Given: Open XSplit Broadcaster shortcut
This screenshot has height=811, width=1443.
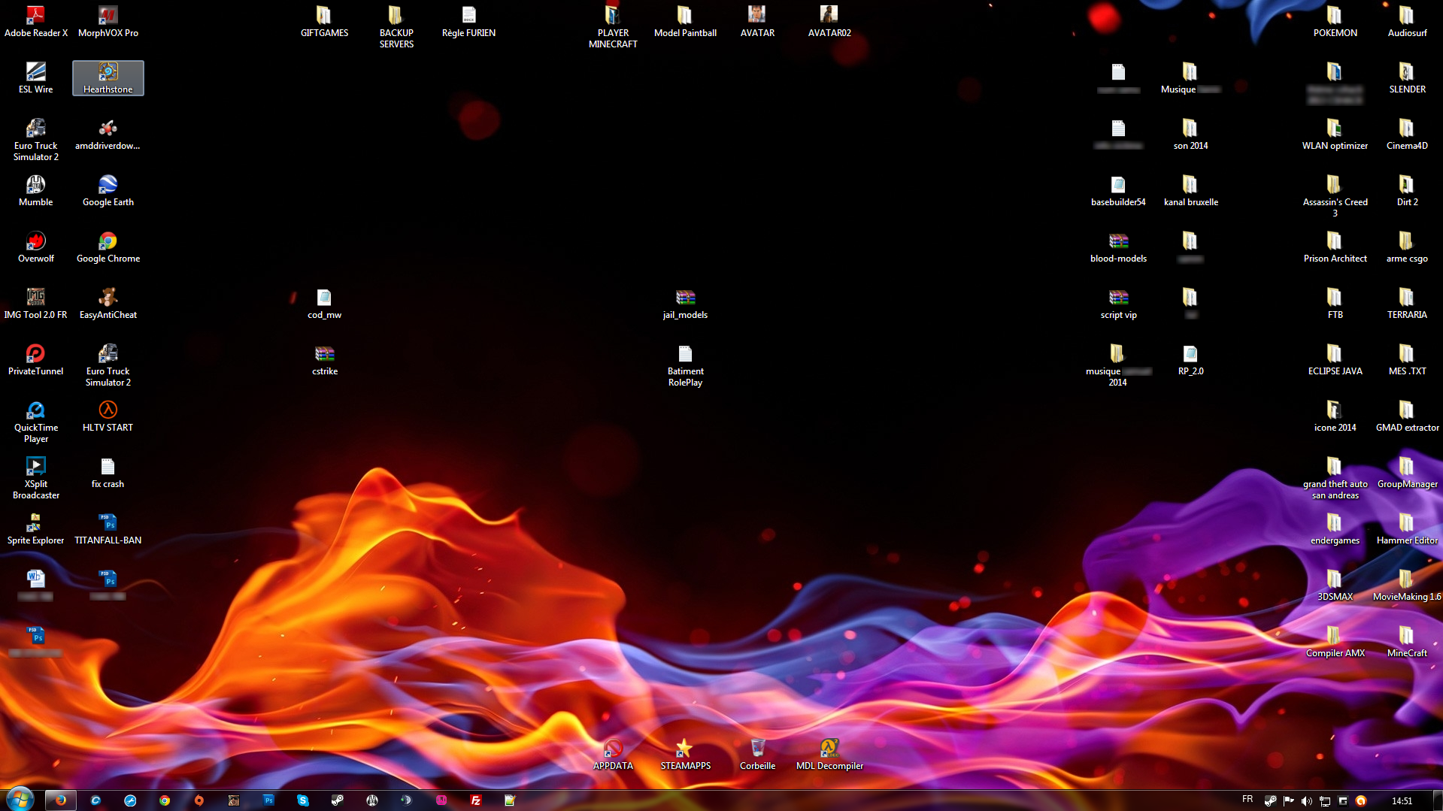Looking at the screenshot, I should pyautogui.click(x=35, y=477).
